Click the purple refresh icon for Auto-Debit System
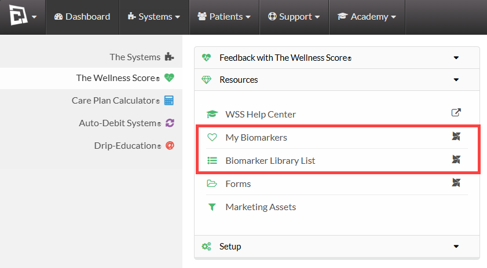Viewport: 487px width, 268px height. (170, 123)
